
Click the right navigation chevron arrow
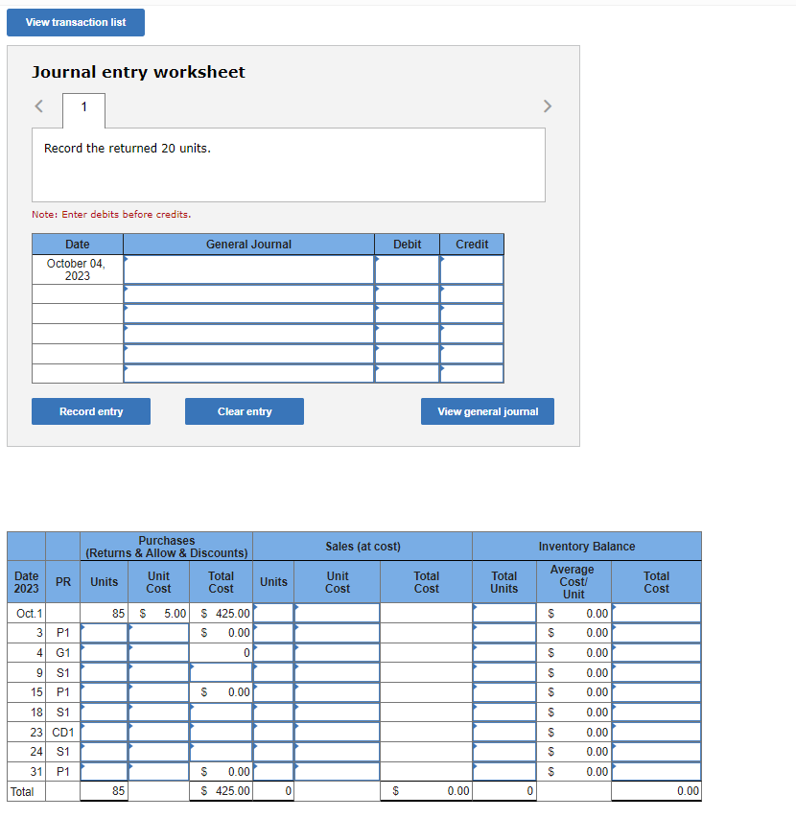coord(547,105)
